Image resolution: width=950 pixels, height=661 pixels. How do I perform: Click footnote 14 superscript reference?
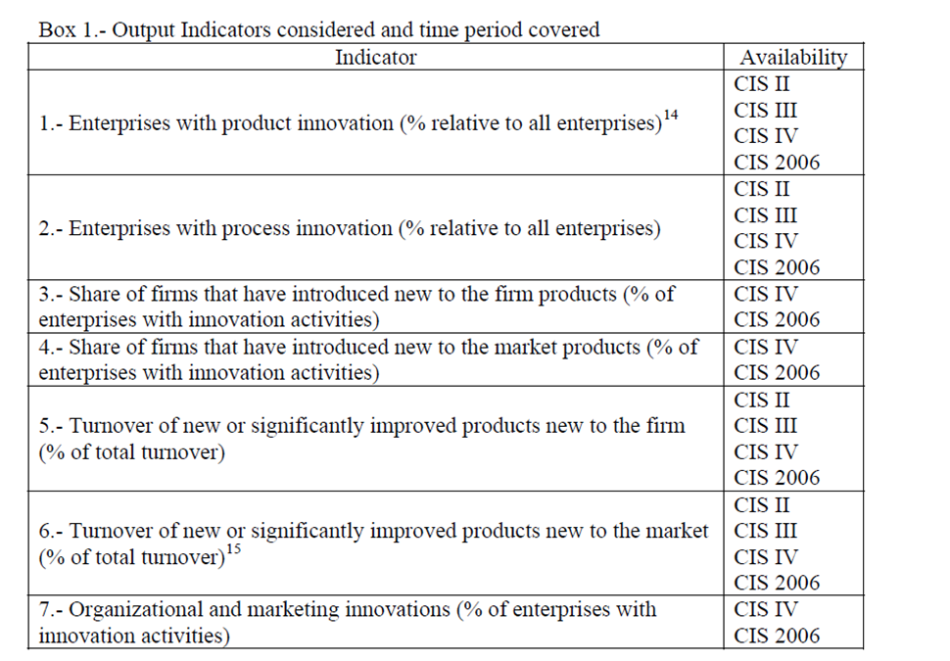[671, 114]
